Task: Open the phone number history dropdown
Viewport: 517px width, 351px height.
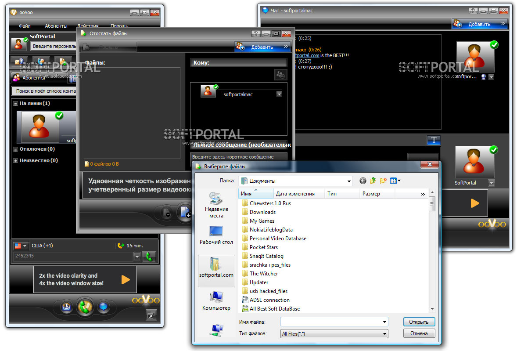Action: coord(137,256)
